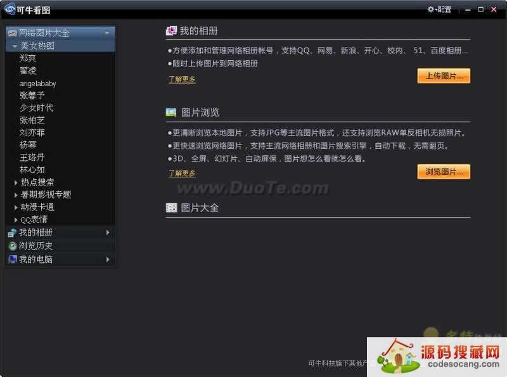Click the 网络图片大全 panel icon
Screen dimensions: 507x377
pyautogui.click(x=12, y=33)
